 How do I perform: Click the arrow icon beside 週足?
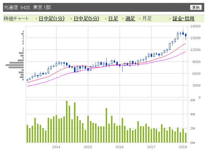(123, 18)
